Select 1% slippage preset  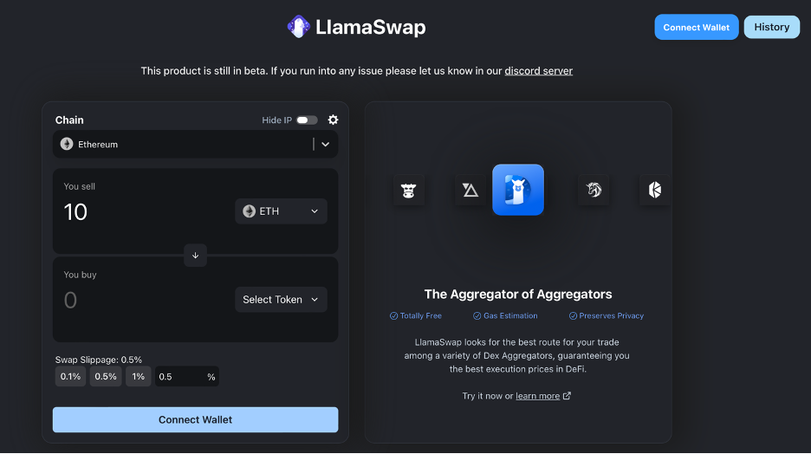138,377
